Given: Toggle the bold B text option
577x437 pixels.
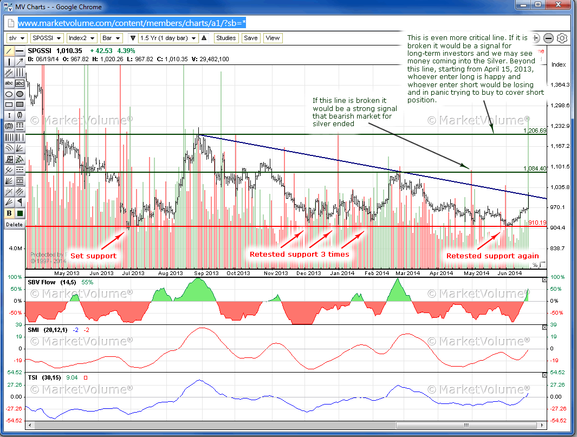Looking at the screenshot, I should coord(9,213).
